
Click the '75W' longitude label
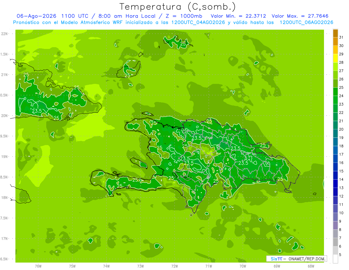click(x=72, y=266)
